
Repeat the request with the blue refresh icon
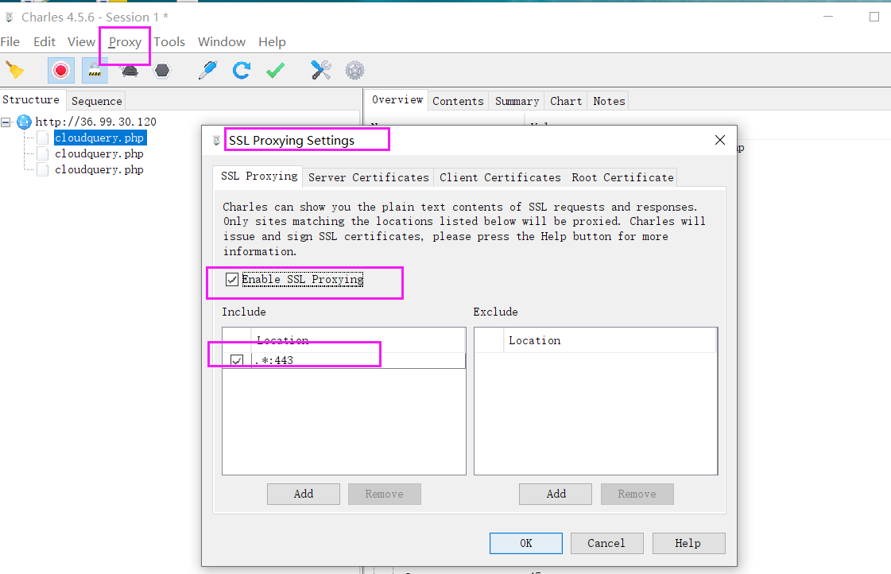[242, 71]
